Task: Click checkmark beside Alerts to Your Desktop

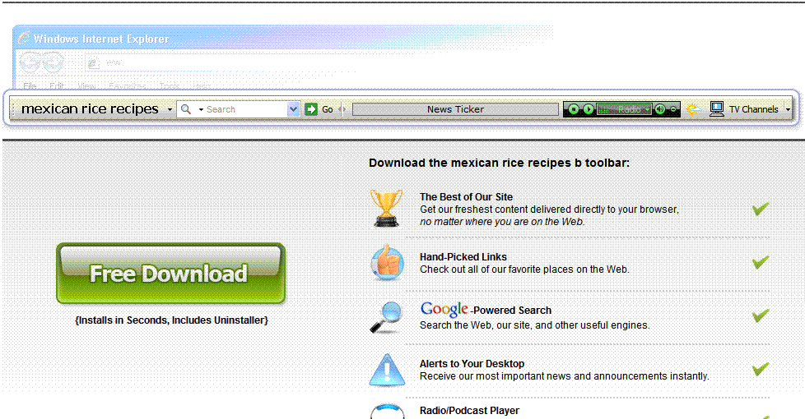Action: click(761, 369)
